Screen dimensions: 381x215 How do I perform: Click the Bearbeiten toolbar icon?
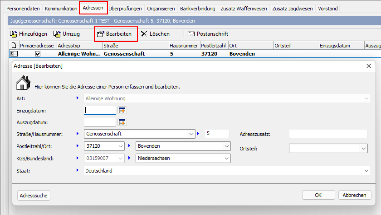[101, 34]
